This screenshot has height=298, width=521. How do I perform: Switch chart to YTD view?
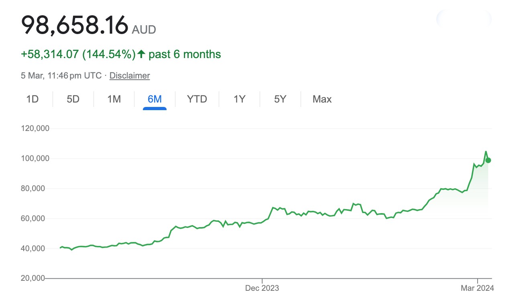coord(197,99)
